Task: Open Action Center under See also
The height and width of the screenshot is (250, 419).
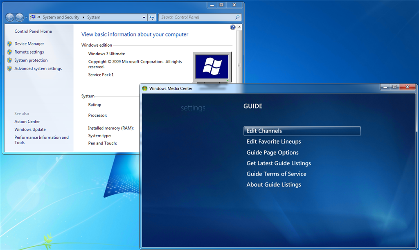Action: point(27,122)
